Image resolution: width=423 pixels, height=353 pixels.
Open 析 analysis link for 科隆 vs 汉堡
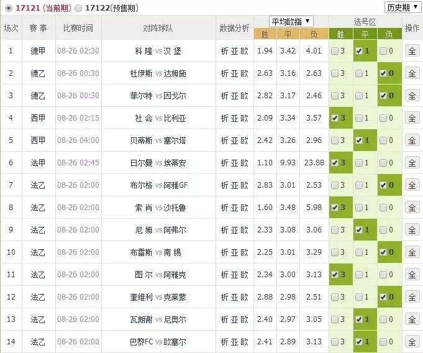coord(224,51)
